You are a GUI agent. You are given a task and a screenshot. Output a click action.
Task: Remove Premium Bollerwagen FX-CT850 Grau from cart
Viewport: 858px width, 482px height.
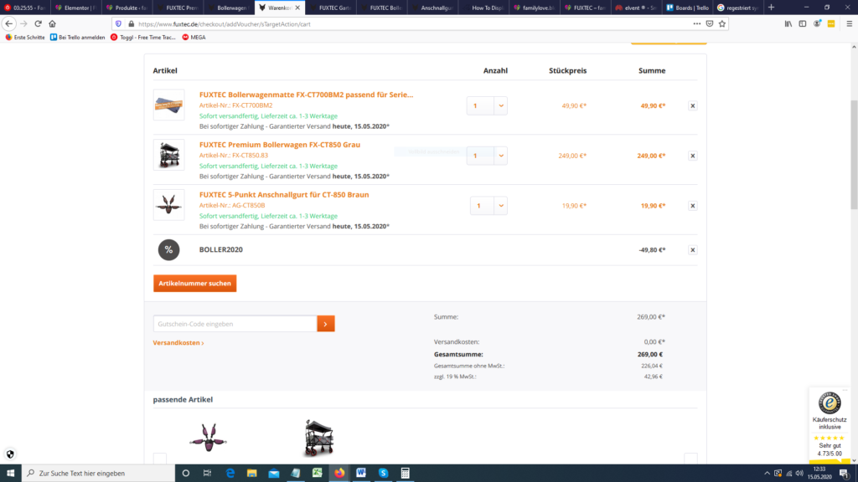pos(693,156)
